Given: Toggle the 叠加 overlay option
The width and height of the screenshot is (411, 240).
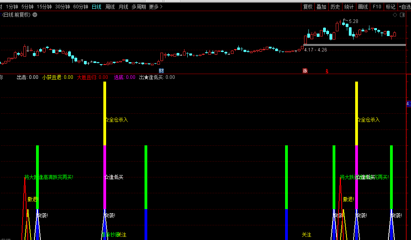Looking at the screenshot, I should (322, 7).
